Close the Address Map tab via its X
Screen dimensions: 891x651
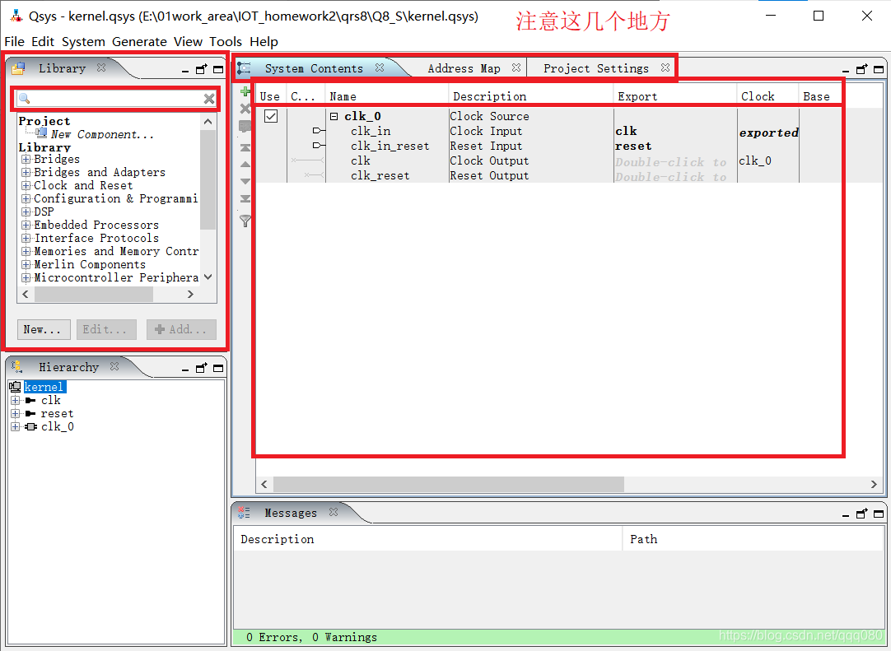516,67
